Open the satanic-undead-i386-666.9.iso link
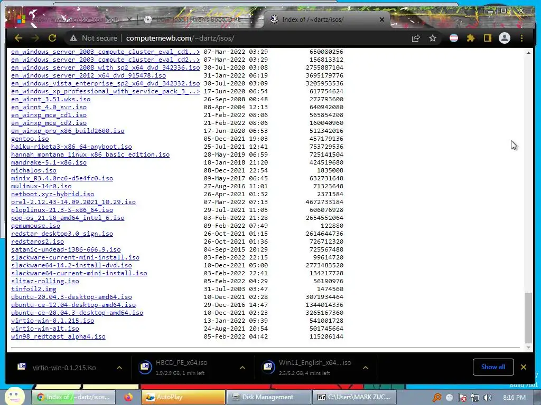541x405 pixels. pos(66,249)
